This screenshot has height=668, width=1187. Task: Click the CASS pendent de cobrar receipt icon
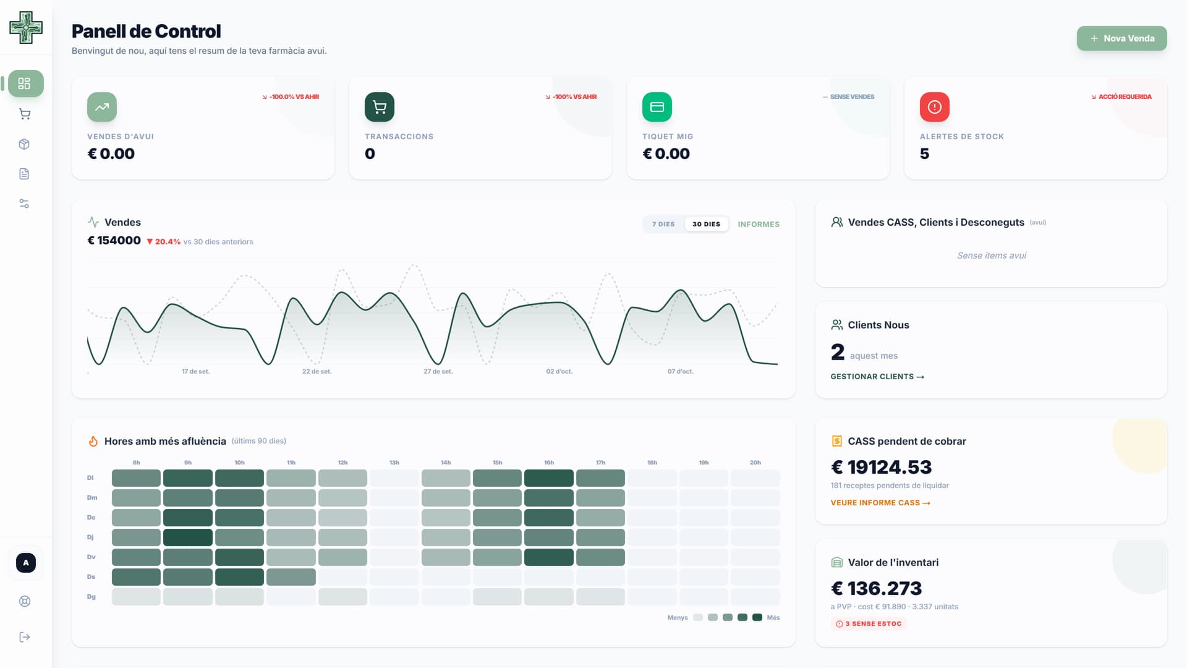pyautogui.click(x=836, y=441)
